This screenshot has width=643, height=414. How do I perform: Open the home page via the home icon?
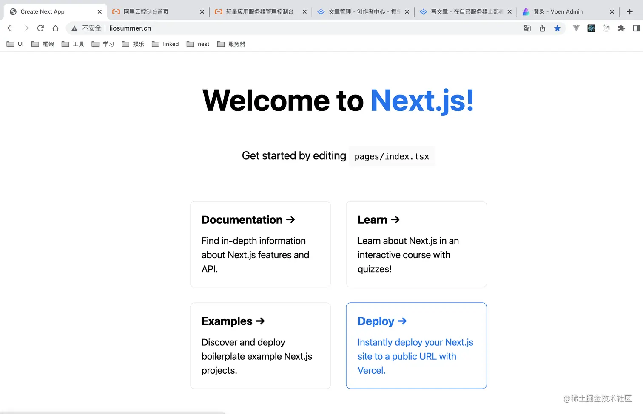(55, 28)
